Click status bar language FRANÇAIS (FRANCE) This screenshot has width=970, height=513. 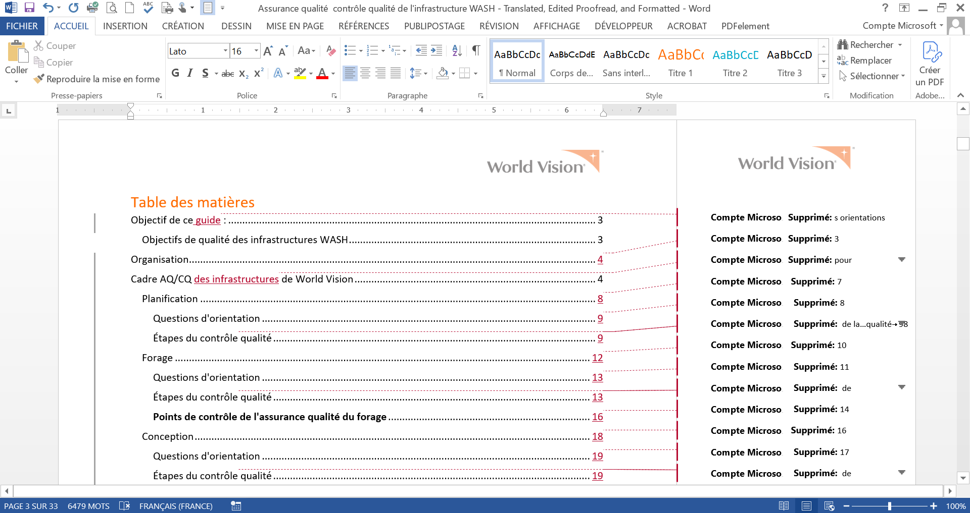click(176, 506)
